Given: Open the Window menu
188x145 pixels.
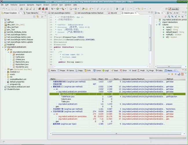Looking at the screenshot, I should pyautogui.click(x=68, y=5).
